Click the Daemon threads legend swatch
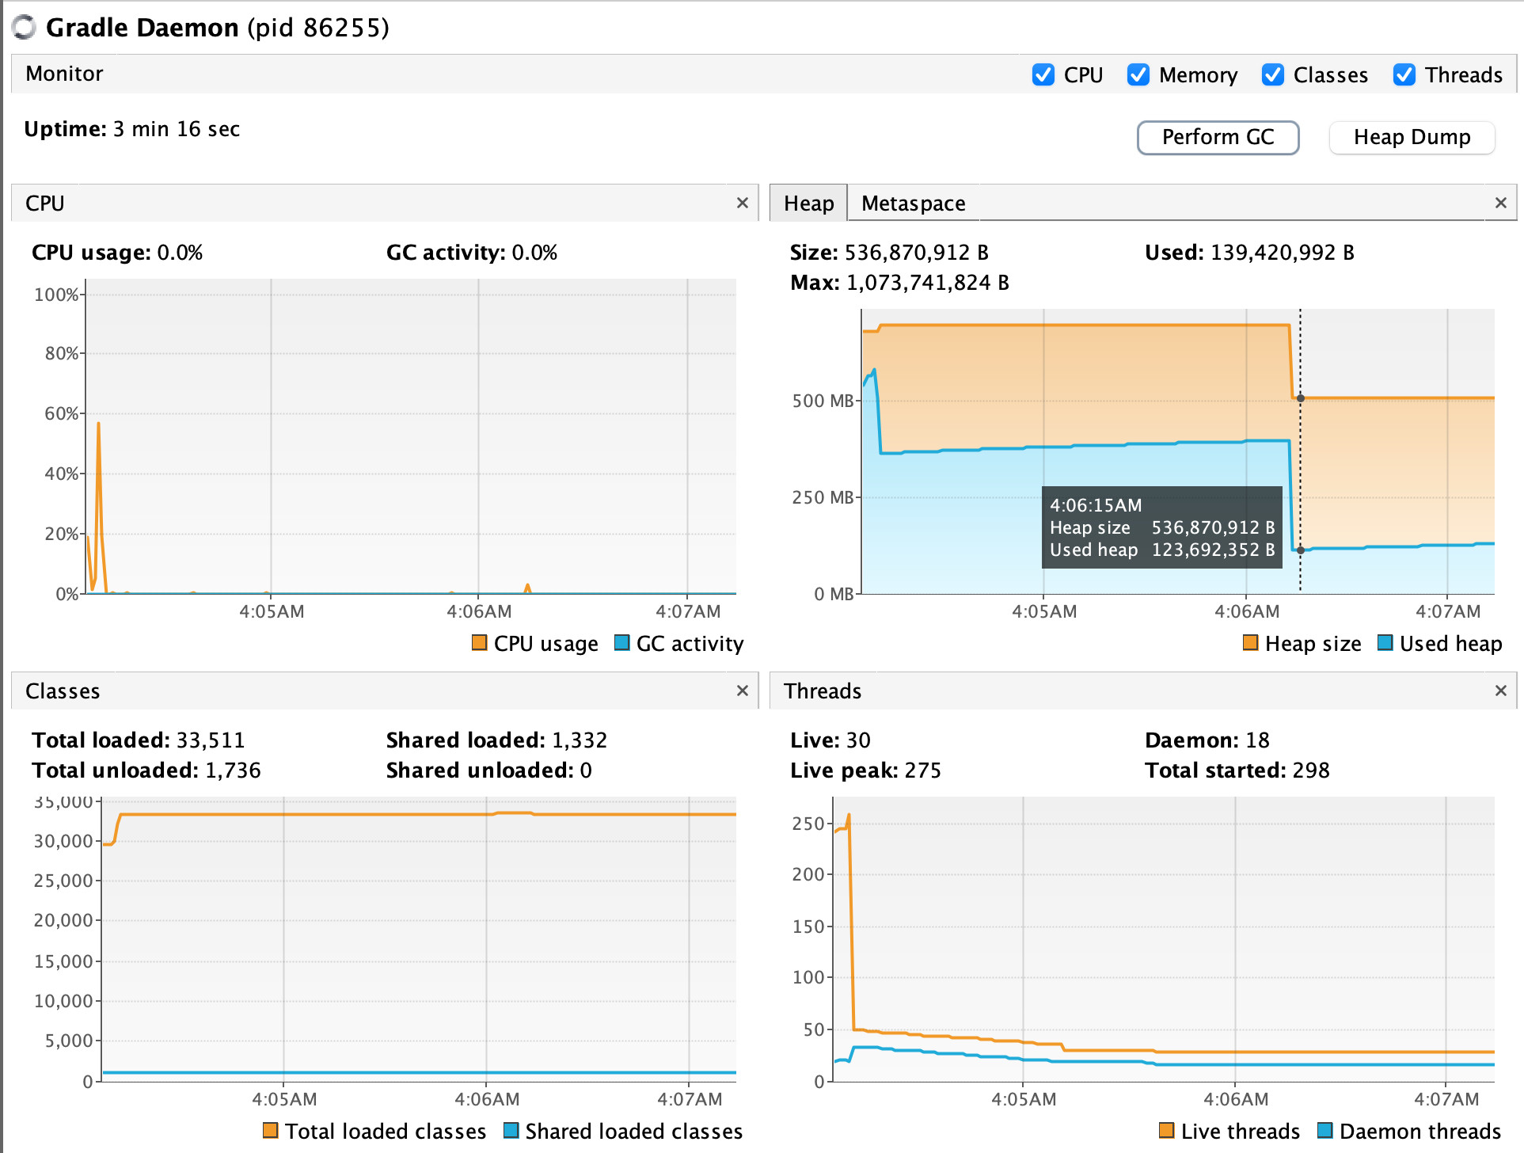 tap(1324, 1130)
